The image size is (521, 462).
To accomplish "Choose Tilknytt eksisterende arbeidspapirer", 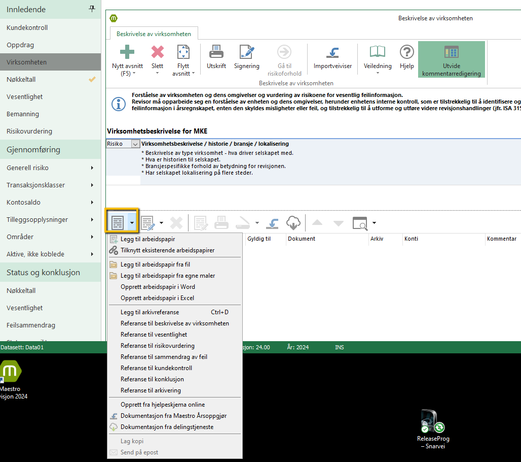I will pos(175,250).
